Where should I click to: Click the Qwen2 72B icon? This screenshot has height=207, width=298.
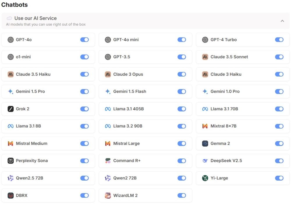(108, 178)
